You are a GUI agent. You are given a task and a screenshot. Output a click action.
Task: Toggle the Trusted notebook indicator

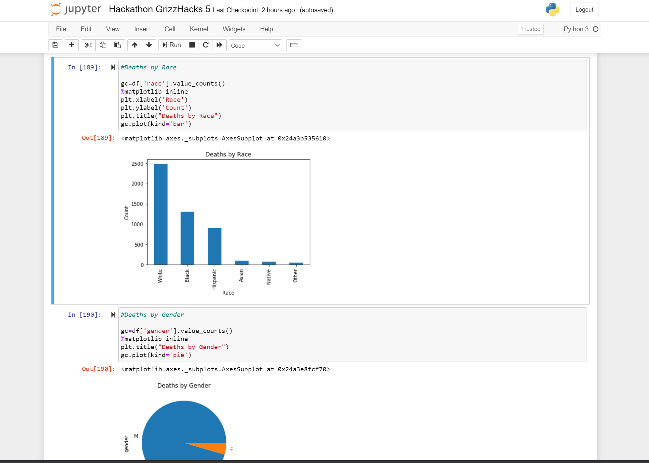tap(530, 29)
